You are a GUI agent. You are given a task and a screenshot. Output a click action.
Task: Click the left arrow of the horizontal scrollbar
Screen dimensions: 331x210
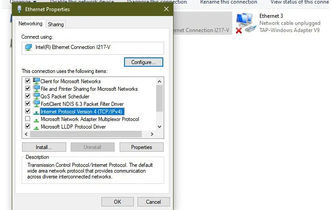[x=26, y=134]
